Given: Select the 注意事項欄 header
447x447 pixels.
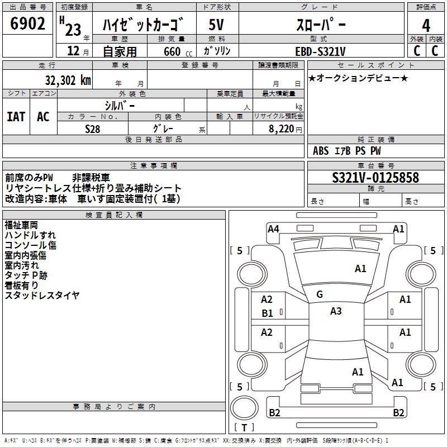Looking at the screenshot, I should point(154,165).
